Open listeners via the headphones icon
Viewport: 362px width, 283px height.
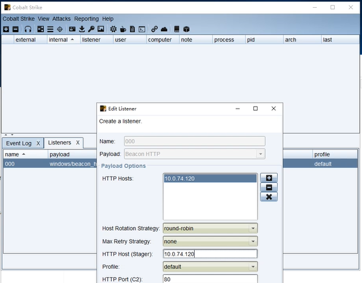click(x=28, y=29)
